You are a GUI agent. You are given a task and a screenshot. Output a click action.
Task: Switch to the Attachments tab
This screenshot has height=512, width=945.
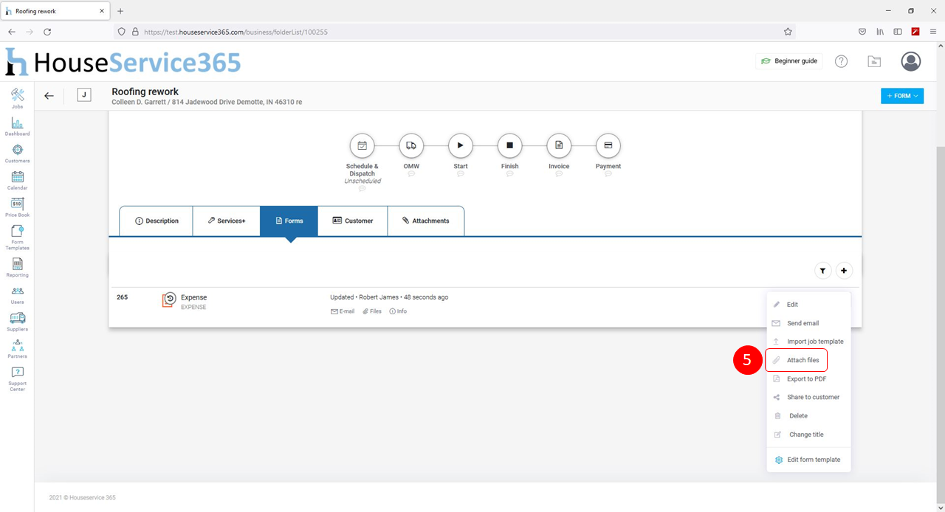click(x=426, y=221)
